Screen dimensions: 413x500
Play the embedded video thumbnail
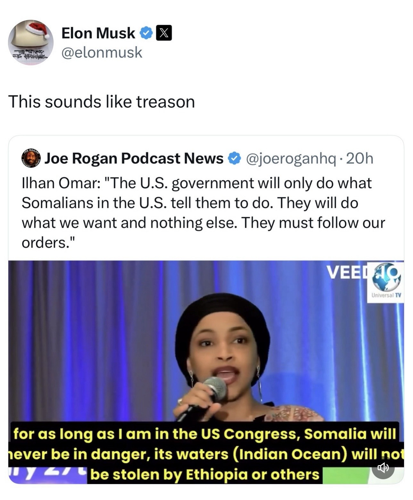[x=206, y=372]
